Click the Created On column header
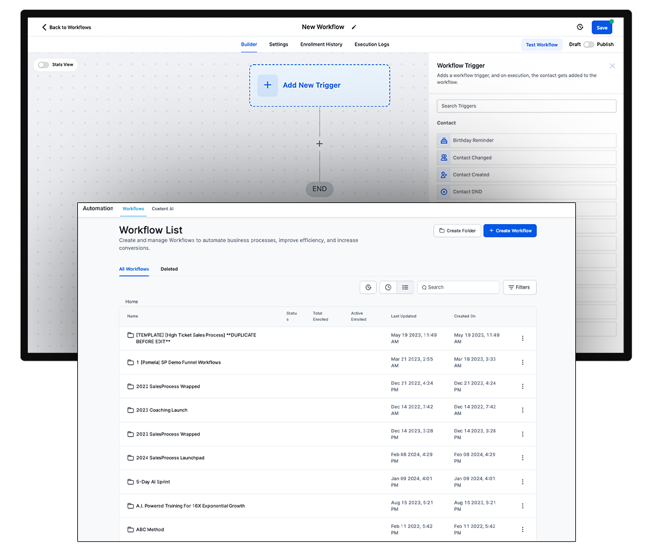Screen dimensions: 652x551 click(464, 317)
